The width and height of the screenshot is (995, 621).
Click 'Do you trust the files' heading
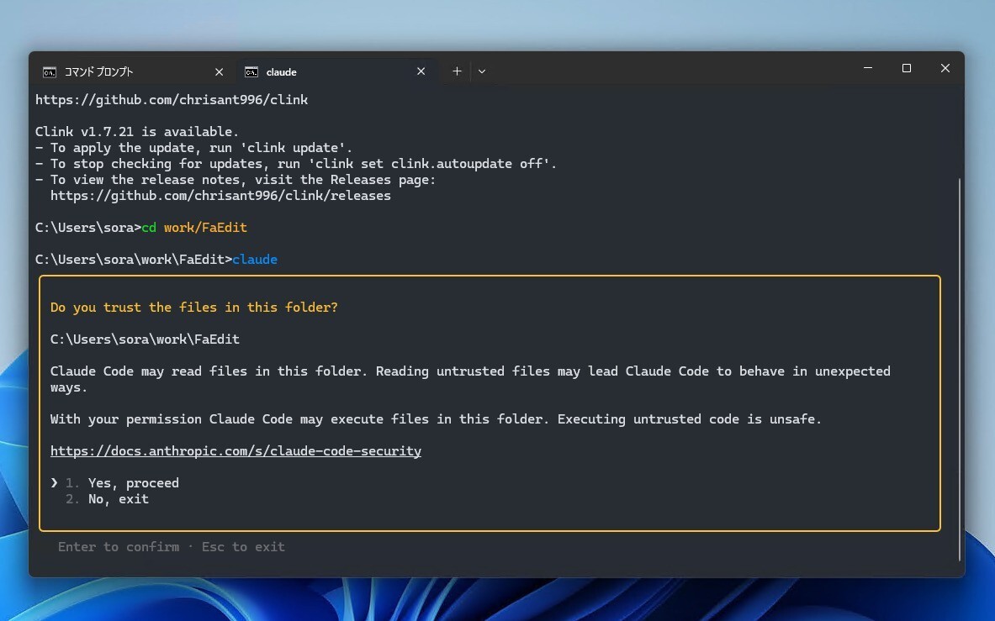pyautogui.click(x=193, y=307)
